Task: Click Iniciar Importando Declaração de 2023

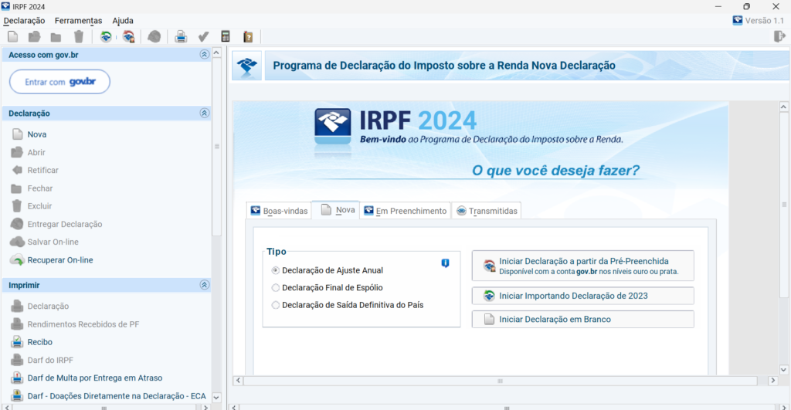Action: click(582, 296)
